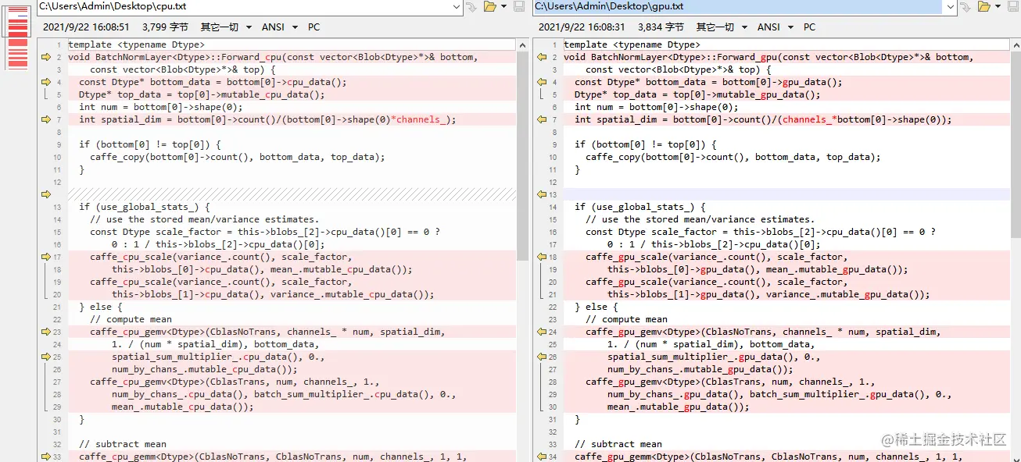This screenshot has height=462, width=1021.
Task: Click gpu.txt line 20 second caffe_gpu_scale call
Action: 717,282
